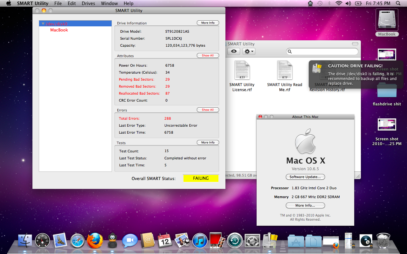The height and width of the screenshot is (254, 407).
Task: Open the battery status menu
Action: coord(358,3)
